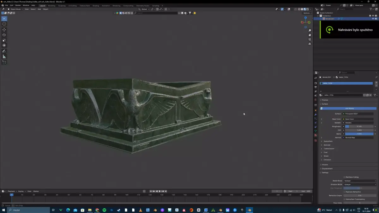Switch to Wireframe viewport shading
379x213 pixels.
[x=299, y=9]
